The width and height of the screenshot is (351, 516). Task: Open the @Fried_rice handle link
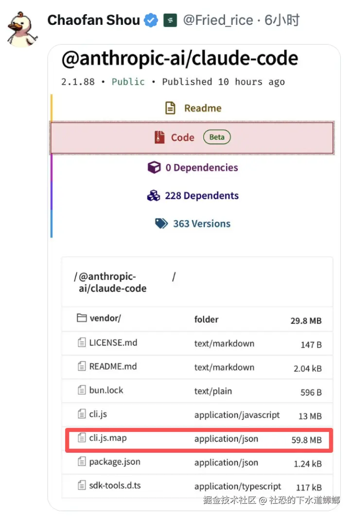[x=218, y=20]
